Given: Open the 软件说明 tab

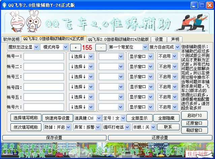Looking at the screenshot, I should pos(11,39).
